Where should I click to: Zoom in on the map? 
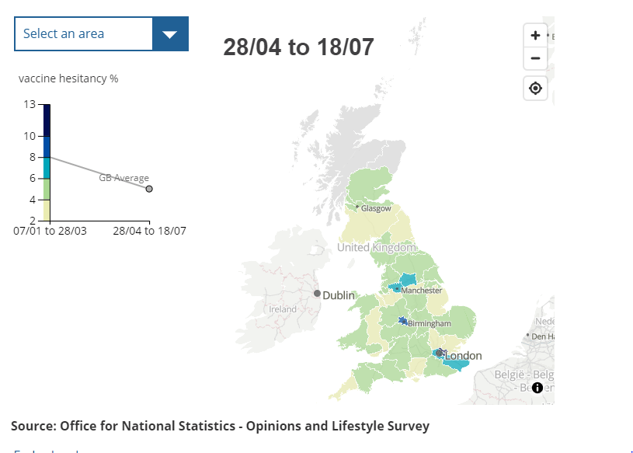coord(535,36)
